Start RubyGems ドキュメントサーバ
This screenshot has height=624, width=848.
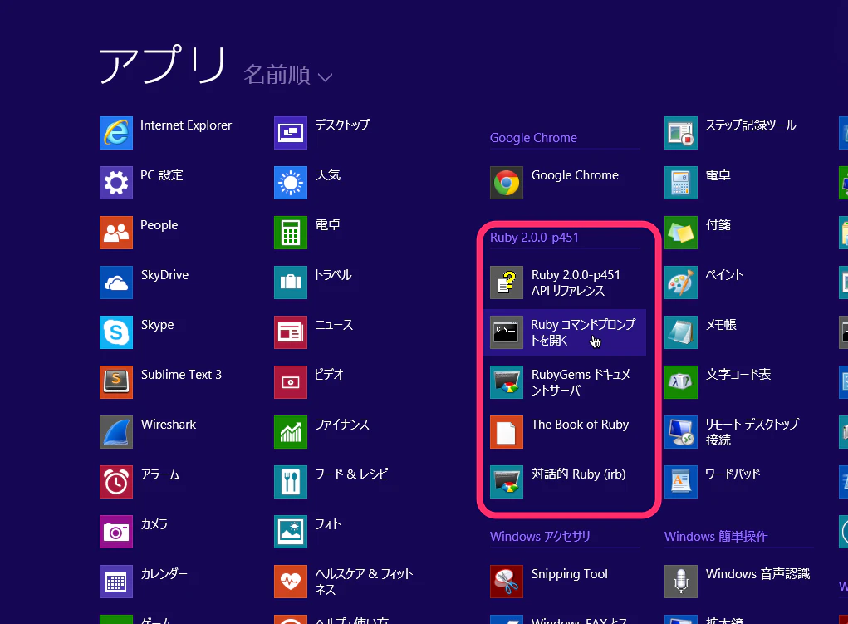coord(561,381)
